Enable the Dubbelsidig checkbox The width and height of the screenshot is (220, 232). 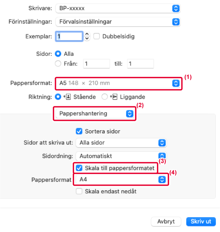(x=97, y=36)
